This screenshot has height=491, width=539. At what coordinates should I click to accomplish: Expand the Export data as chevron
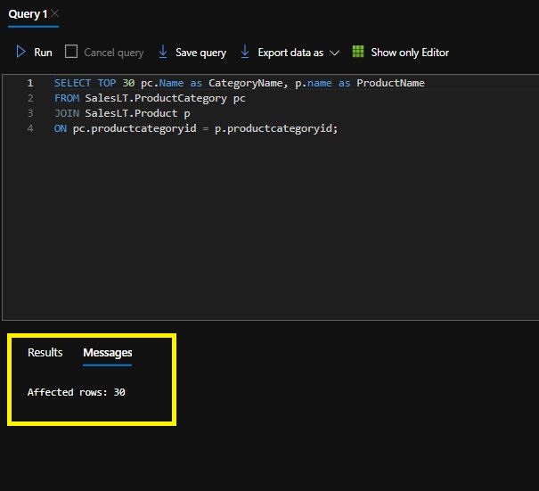[x=334, y=53]
